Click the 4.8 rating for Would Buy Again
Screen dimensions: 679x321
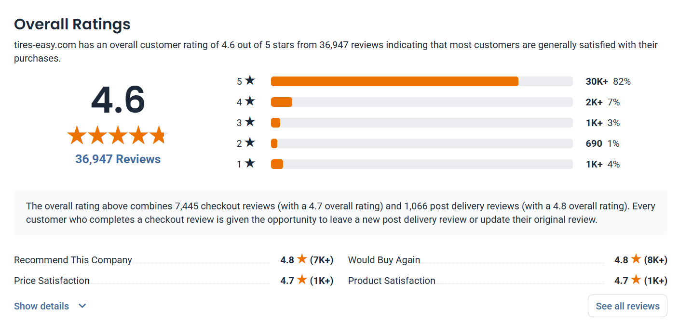coord(621,259)
